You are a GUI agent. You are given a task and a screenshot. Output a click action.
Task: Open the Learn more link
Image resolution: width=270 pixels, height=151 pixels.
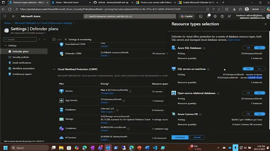[234, 40]
